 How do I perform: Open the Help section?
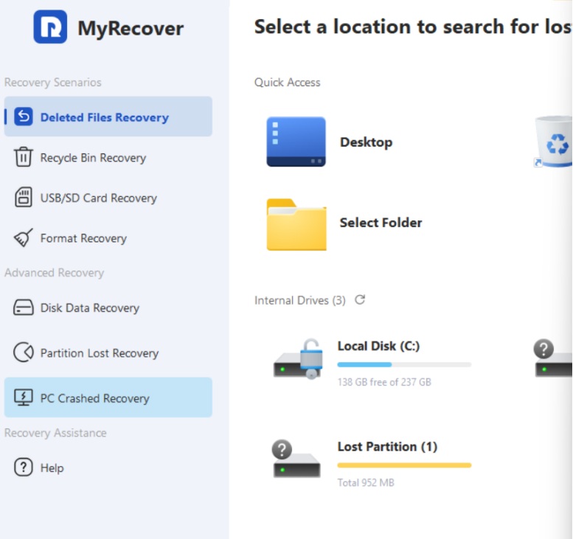pyautogui.click(x=108, y=467)
